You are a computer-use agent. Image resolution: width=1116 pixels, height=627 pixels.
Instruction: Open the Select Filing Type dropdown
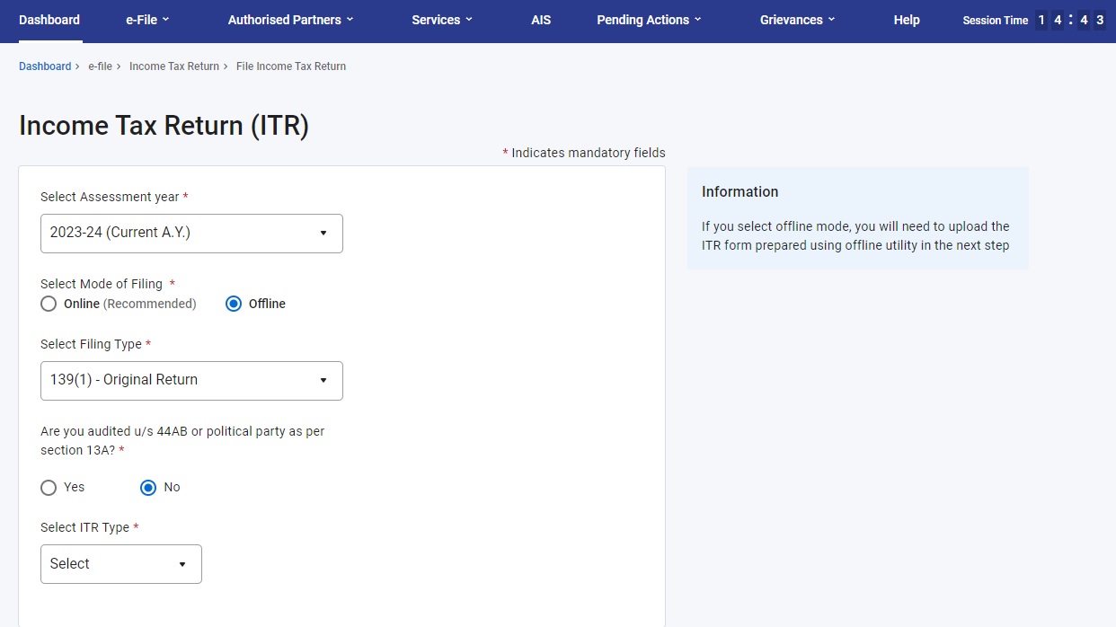pyautogui.click(x=190, y=380)
